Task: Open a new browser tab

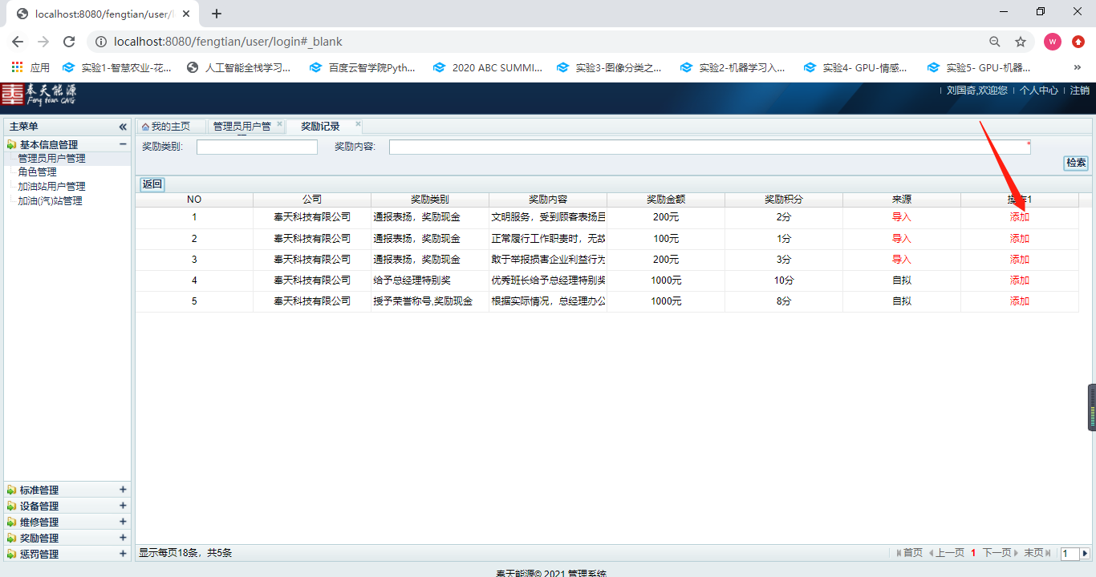Action: pos(217,14)
